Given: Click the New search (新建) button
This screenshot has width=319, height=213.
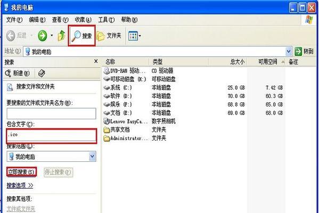Looking at the screenshot, I should [x=18, y=73].
